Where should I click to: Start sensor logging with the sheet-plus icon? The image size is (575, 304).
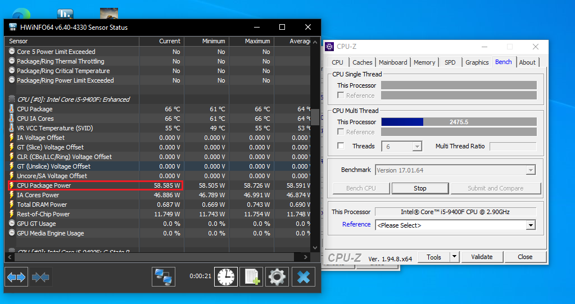(x=252, y=277)
